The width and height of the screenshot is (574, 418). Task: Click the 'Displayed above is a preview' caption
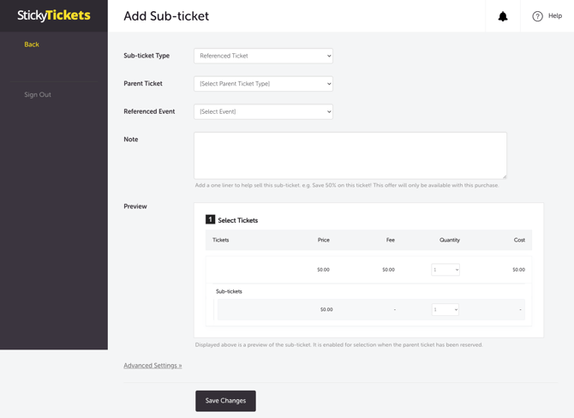(x=339, y=345)
